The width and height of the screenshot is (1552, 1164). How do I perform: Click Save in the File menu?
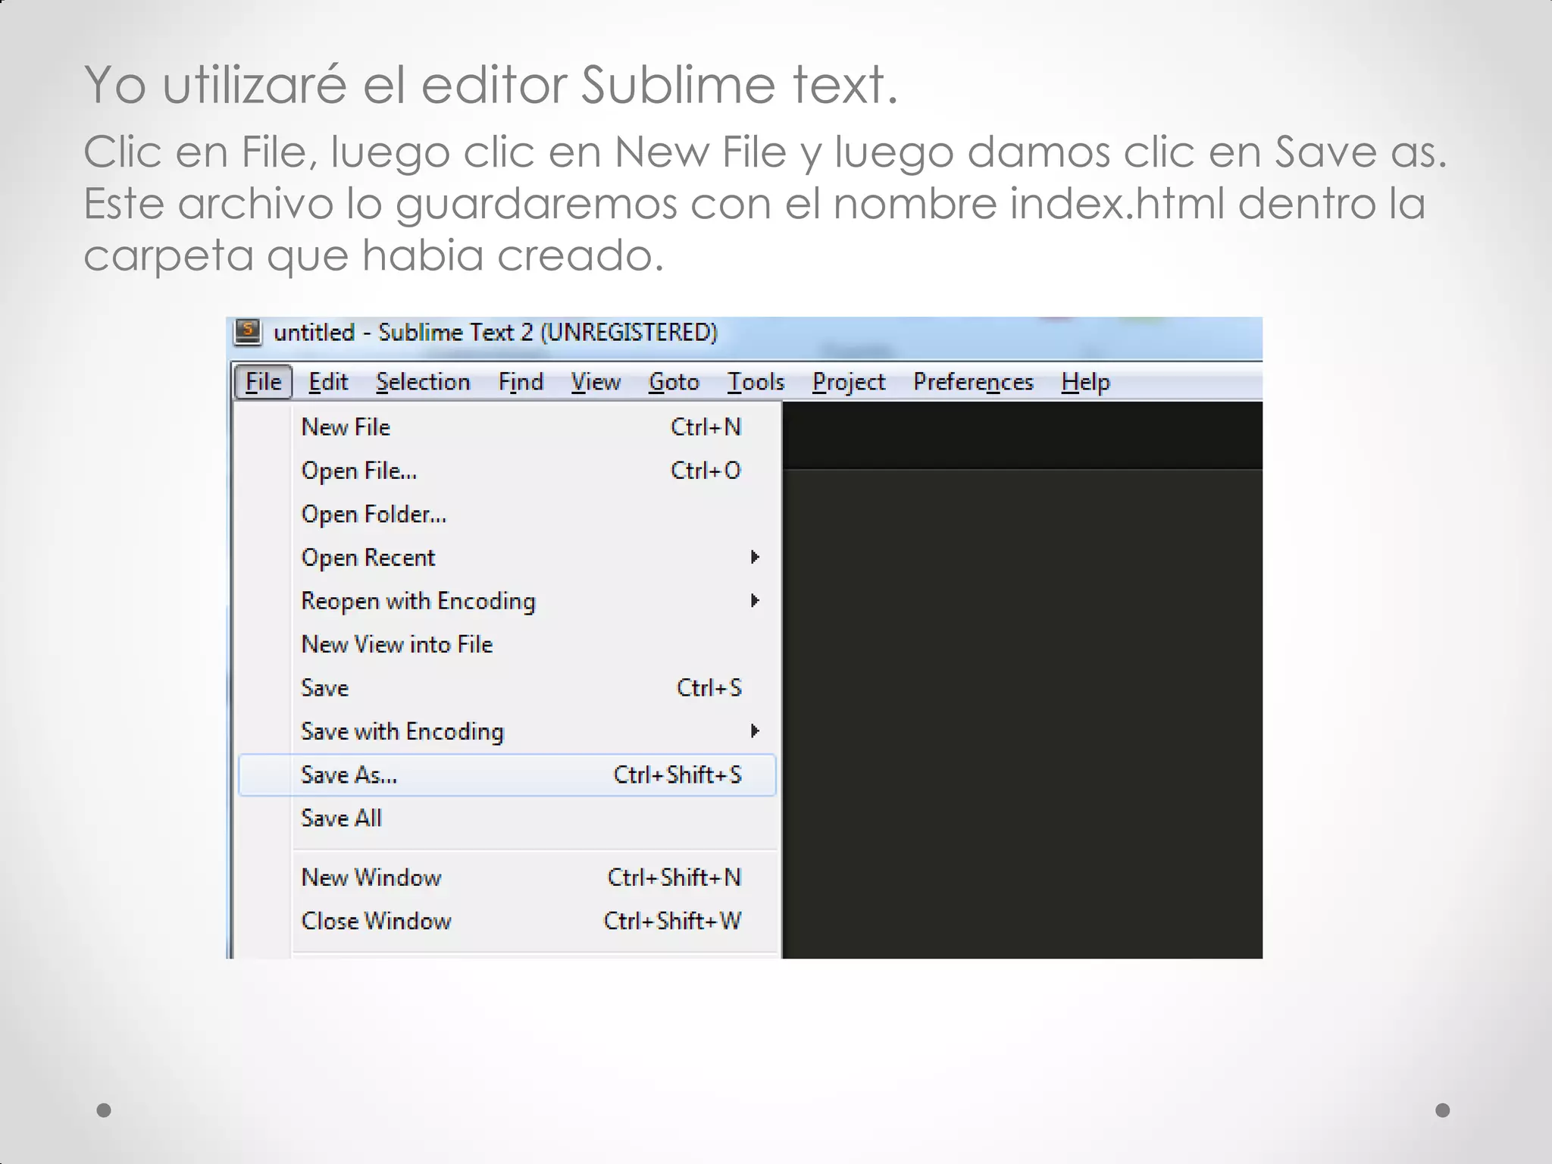(x=507, y=688)
